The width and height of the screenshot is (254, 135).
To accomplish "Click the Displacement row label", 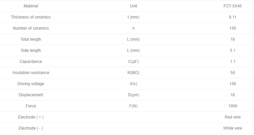I will click(31, 95).
